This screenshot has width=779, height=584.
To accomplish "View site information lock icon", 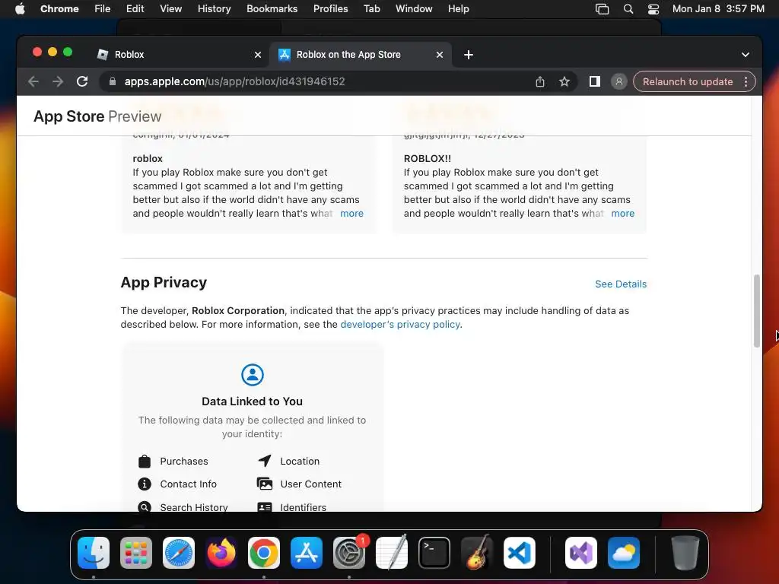I will [x=113, y=81].
